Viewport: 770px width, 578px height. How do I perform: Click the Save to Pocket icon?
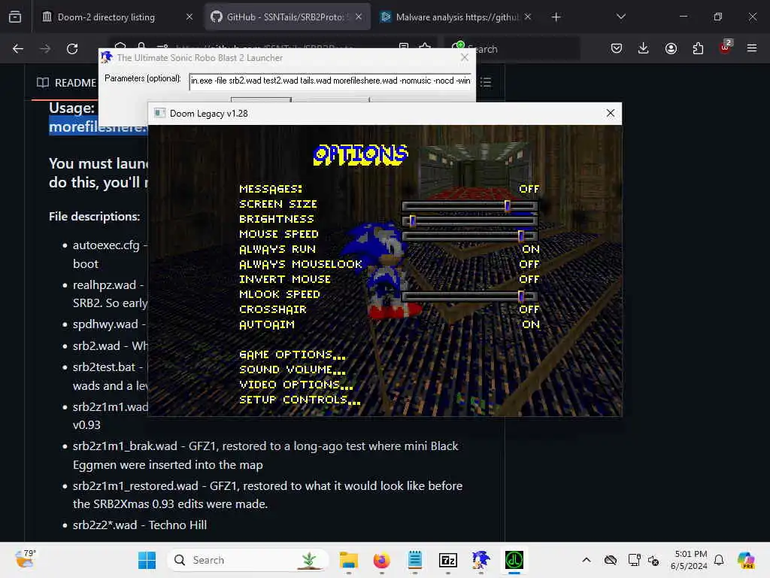(x=617, y=48)
